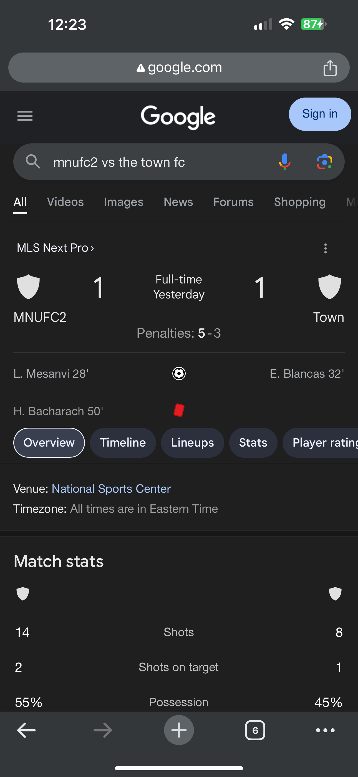Open the National Sports Center venue link
This screenshot has width=358, height=777.
[x=111, y=489]
